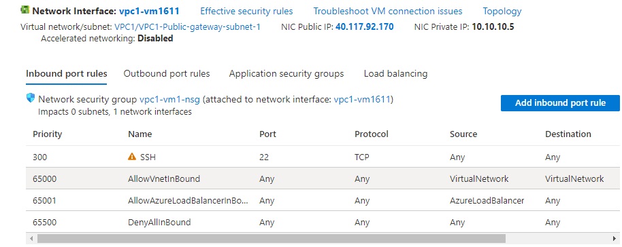Screen dimensions: 622x247
Task: Open VPC1/VPC1-Public-gateway-subnet-1 link
Action: (x=187, y=27)
